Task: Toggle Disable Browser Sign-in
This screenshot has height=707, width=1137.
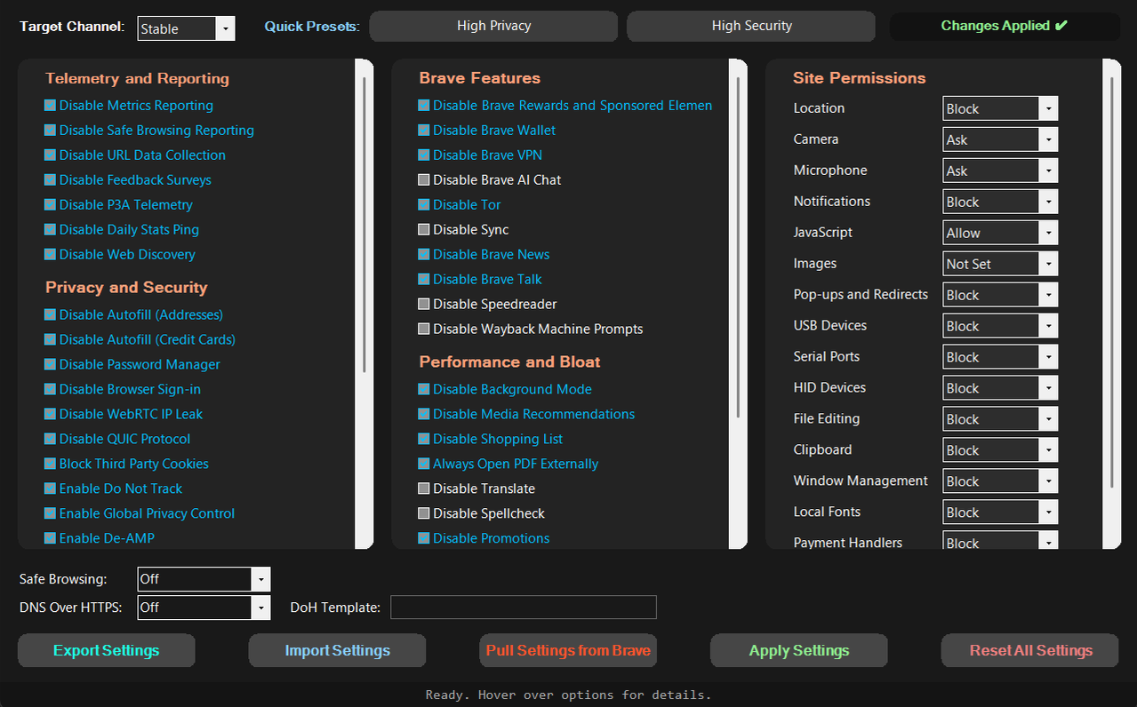Action: pos(123,390)
